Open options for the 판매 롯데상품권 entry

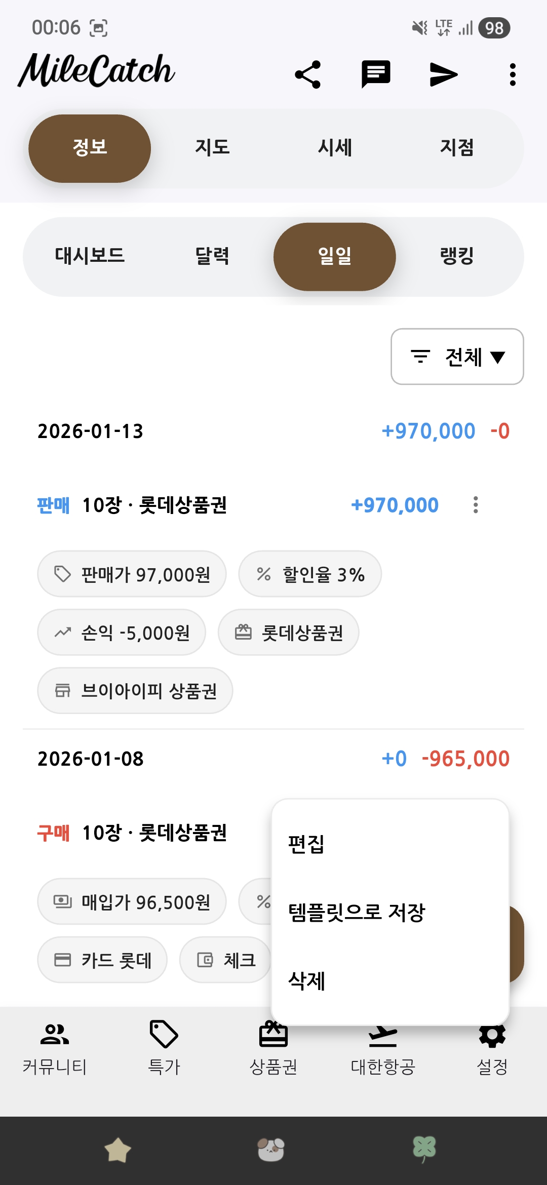(x=475, y=505)
